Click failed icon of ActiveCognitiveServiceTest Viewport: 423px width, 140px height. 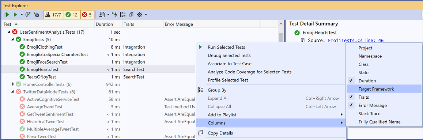coord(22,99)
